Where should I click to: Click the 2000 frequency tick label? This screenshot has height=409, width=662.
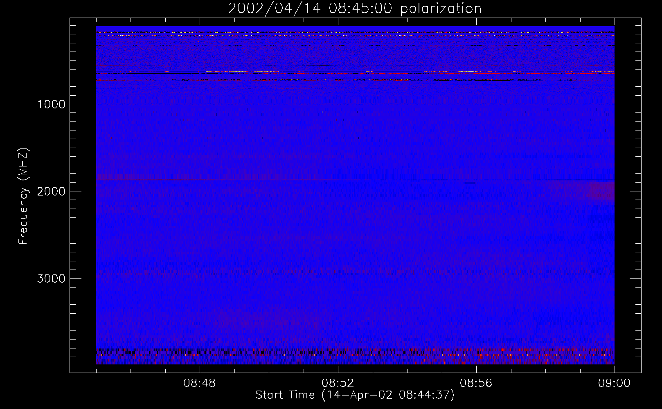click(x=51, y=191)
